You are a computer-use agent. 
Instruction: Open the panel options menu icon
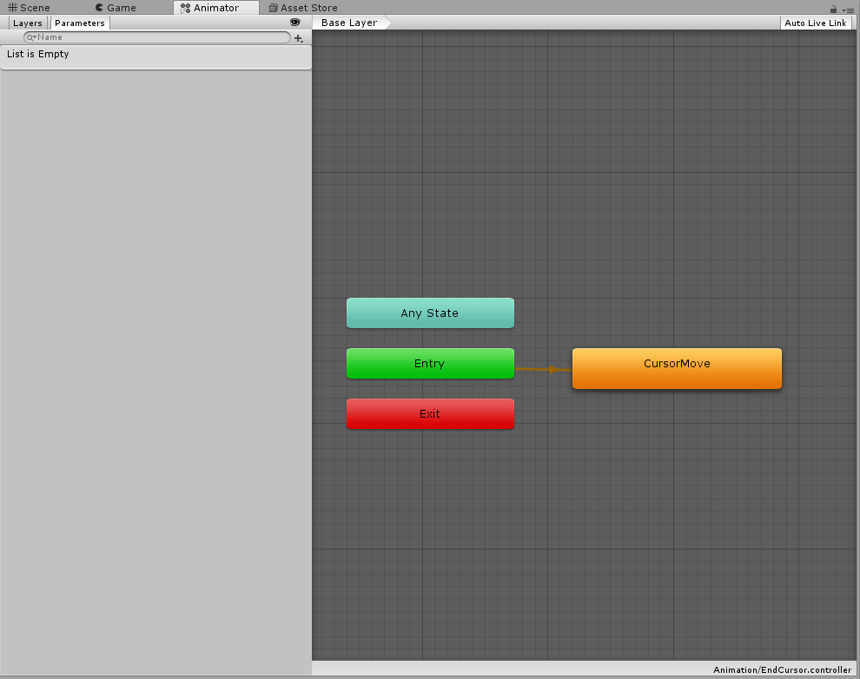coord(848,10)
